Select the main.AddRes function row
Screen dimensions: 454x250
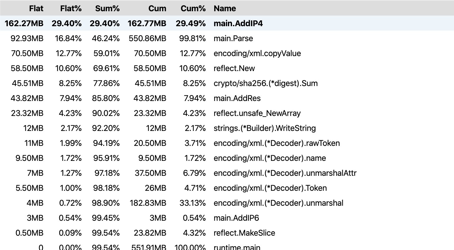click(x=227, y=98)
